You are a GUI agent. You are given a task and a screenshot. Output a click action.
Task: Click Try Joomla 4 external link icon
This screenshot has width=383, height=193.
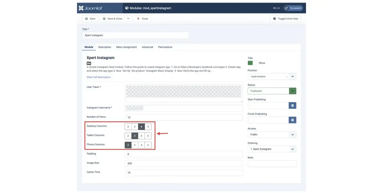click(287, 8)
